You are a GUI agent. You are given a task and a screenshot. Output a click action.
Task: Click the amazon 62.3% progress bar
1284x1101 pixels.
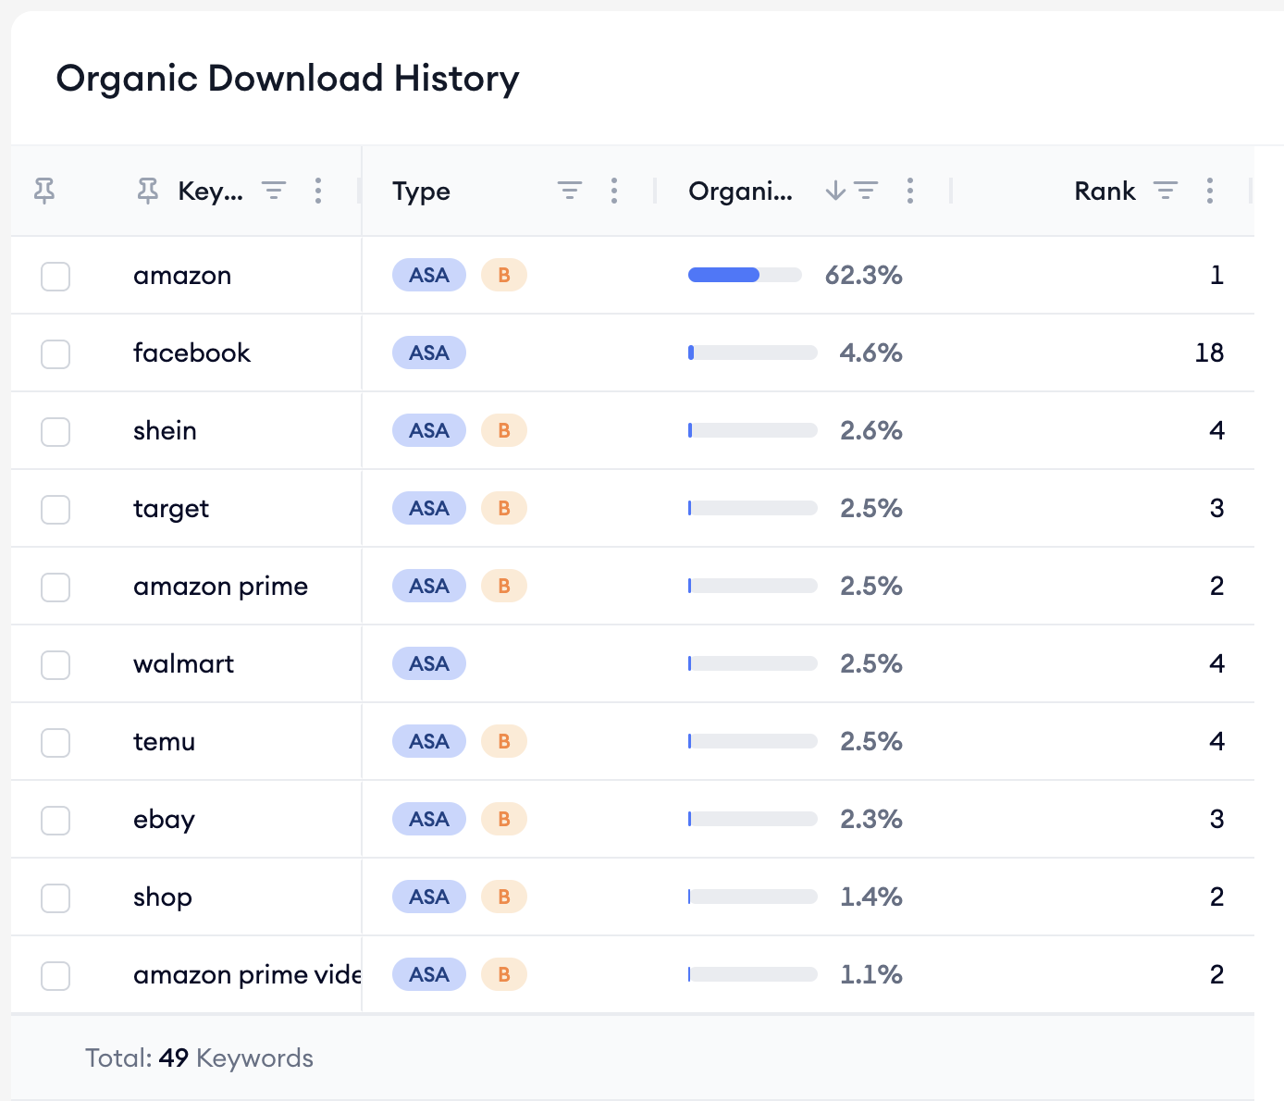[x=745, y=275]
